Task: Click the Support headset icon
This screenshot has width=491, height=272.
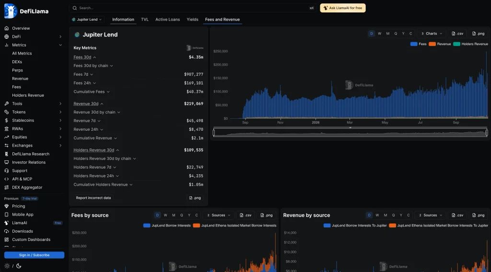Action: (x=7, y=170)
